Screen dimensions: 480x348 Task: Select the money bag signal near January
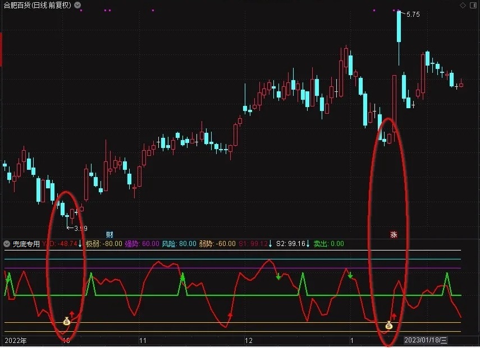coord(389,326)
